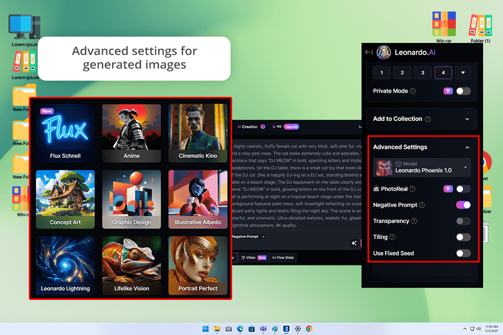Choose the Graphic Design preset
Screen dimensions: 503x335
[132, 199]
